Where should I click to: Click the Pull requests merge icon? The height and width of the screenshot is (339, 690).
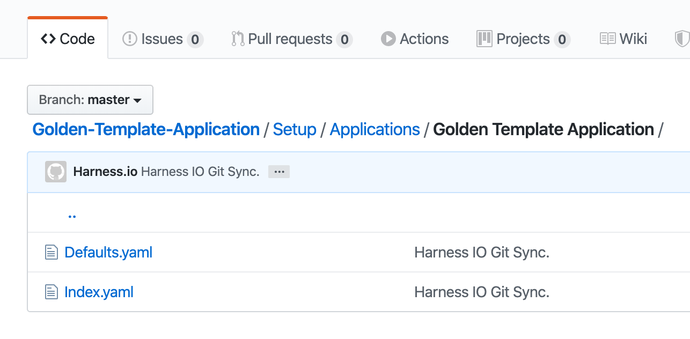click(x=238, y=39)
